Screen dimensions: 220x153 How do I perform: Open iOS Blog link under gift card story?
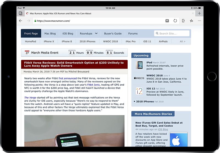[x=163, y=129]
